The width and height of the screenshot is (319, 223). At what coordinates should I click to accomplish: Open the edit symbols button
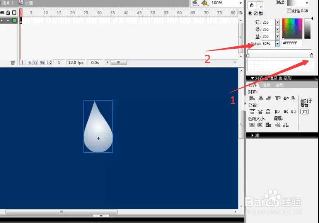[205, 3]
